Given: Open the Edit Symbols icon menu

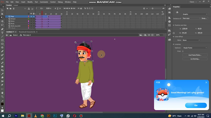Looking at the screenshot, I should pos(145,35).
